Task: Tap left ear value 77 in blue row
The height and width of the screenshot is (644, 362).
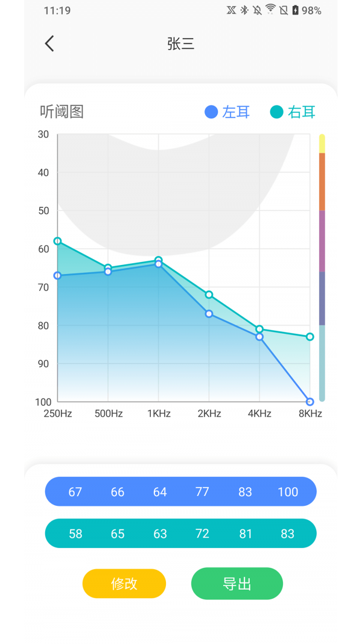Action: tap(202, 492)
